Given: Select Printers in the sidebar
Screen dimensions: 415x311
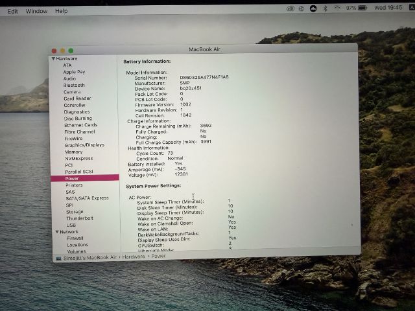Looking at the screenshot, I should pyautogui.click(x=74, y=185).
